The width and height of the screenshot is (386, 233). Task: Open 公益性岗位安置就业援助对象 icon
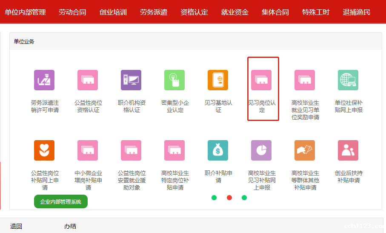point(131,150)
